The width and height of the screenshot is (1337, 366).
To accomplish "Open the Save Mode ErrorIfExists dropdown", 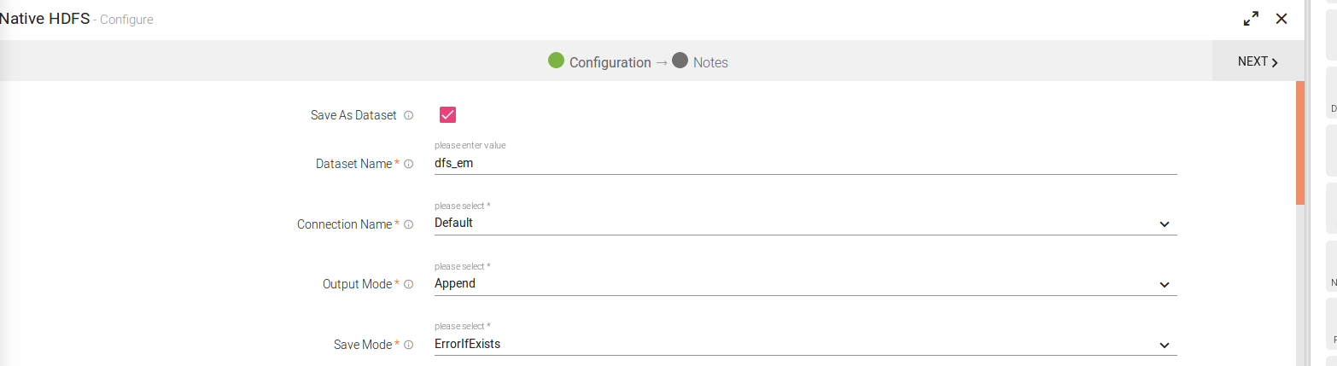I will [1164, 345].
